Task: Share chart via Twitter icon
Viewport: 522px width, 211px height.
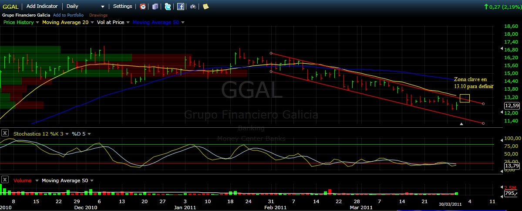Action: 168,7
